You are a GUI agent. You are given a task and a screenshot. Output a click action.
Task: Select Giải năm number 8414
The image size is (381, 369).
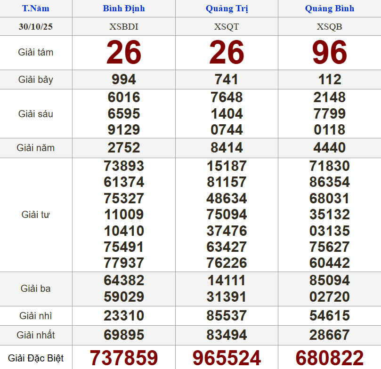point(227,148)
